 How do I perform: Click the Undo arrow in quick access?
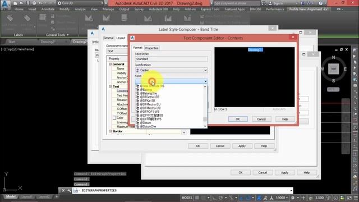[40, 3]
